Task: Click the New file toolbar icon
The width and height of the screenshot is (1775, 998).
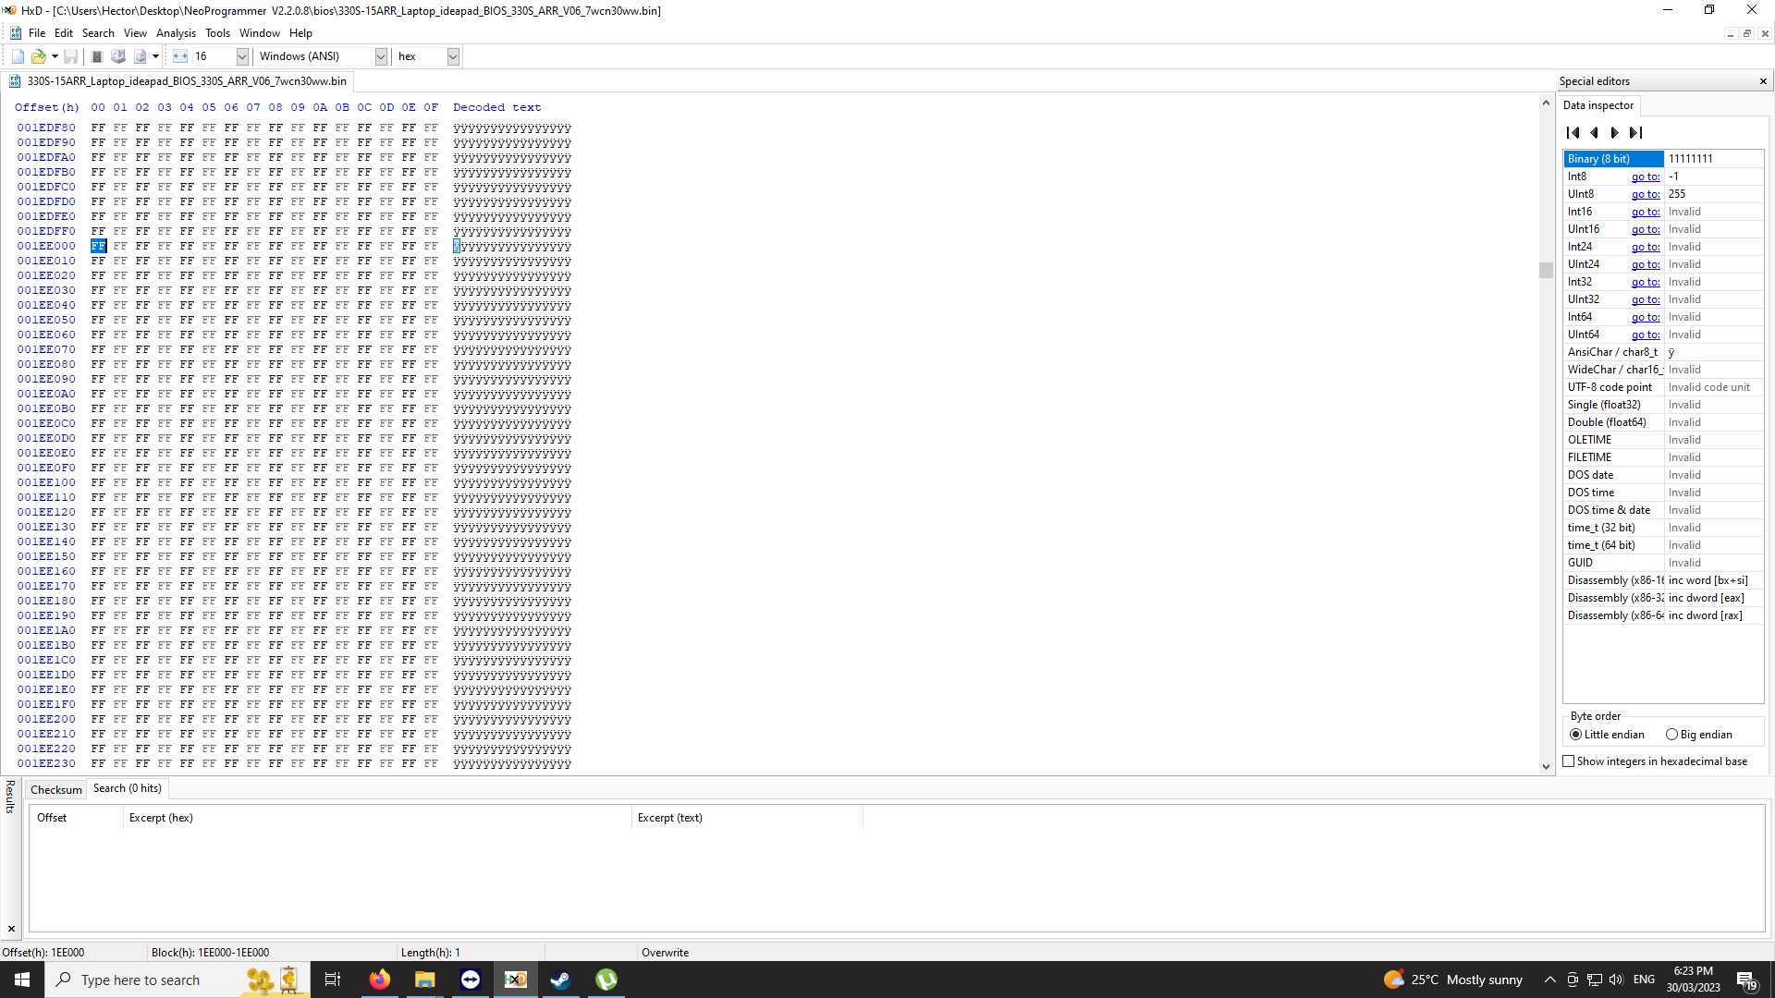Action: click(x=18, y=56)
